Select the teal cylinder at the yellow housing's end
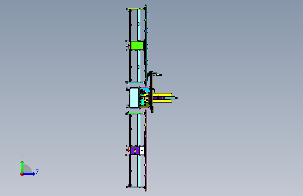Viewport: 303px width, 196px height. (x=169, y=98)
